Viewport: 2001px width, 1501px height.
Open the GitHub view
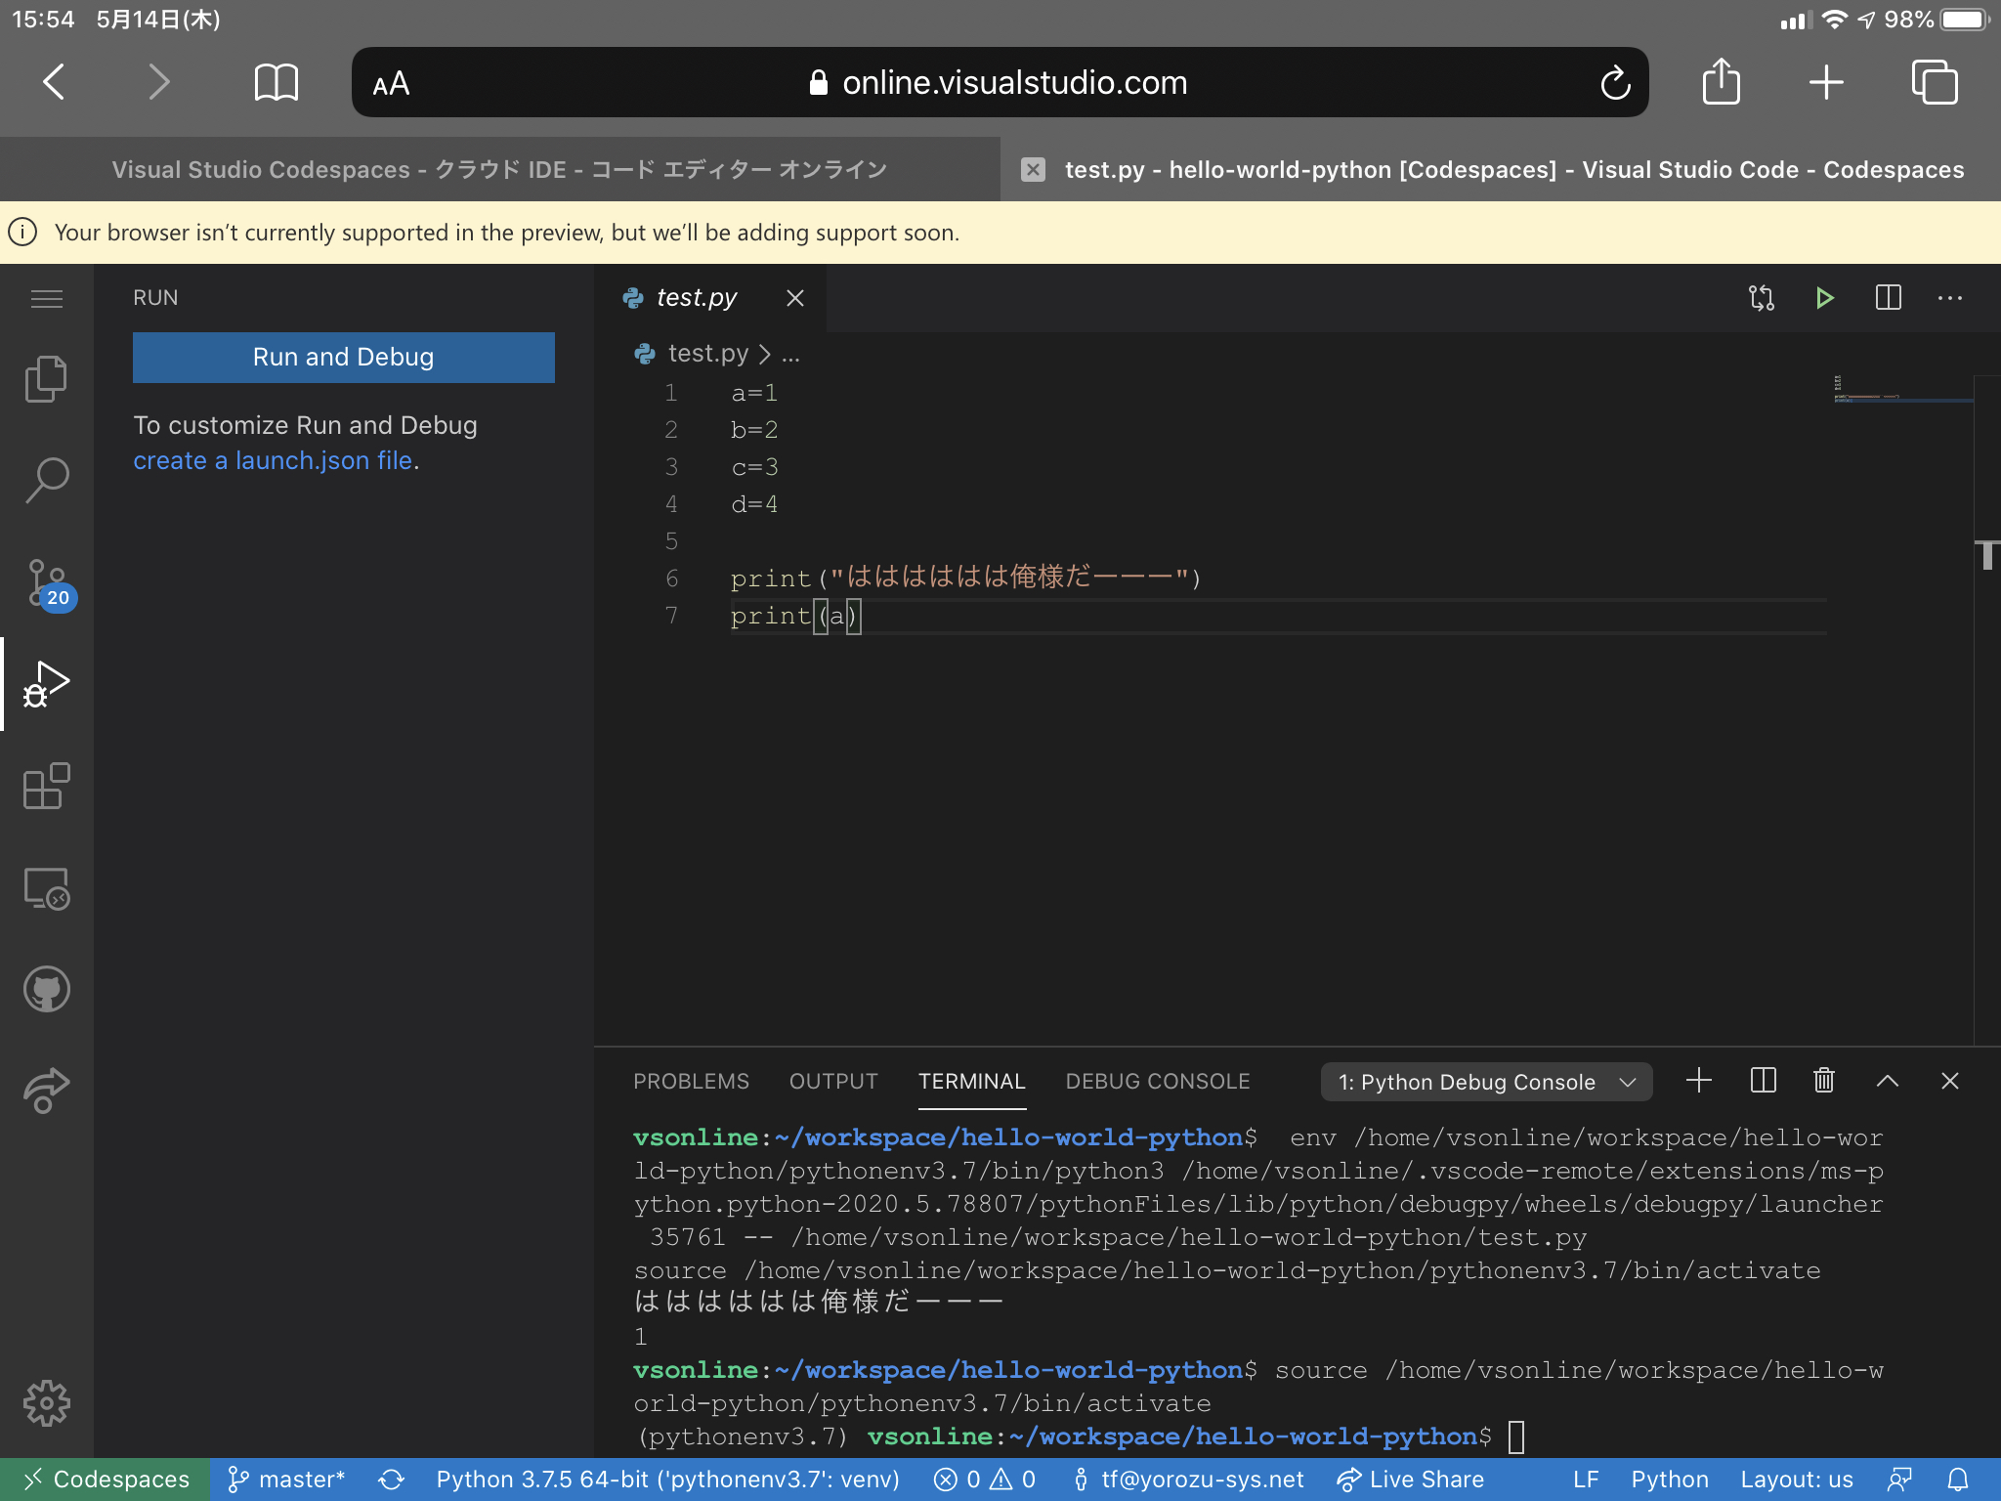tap(46, 990)
